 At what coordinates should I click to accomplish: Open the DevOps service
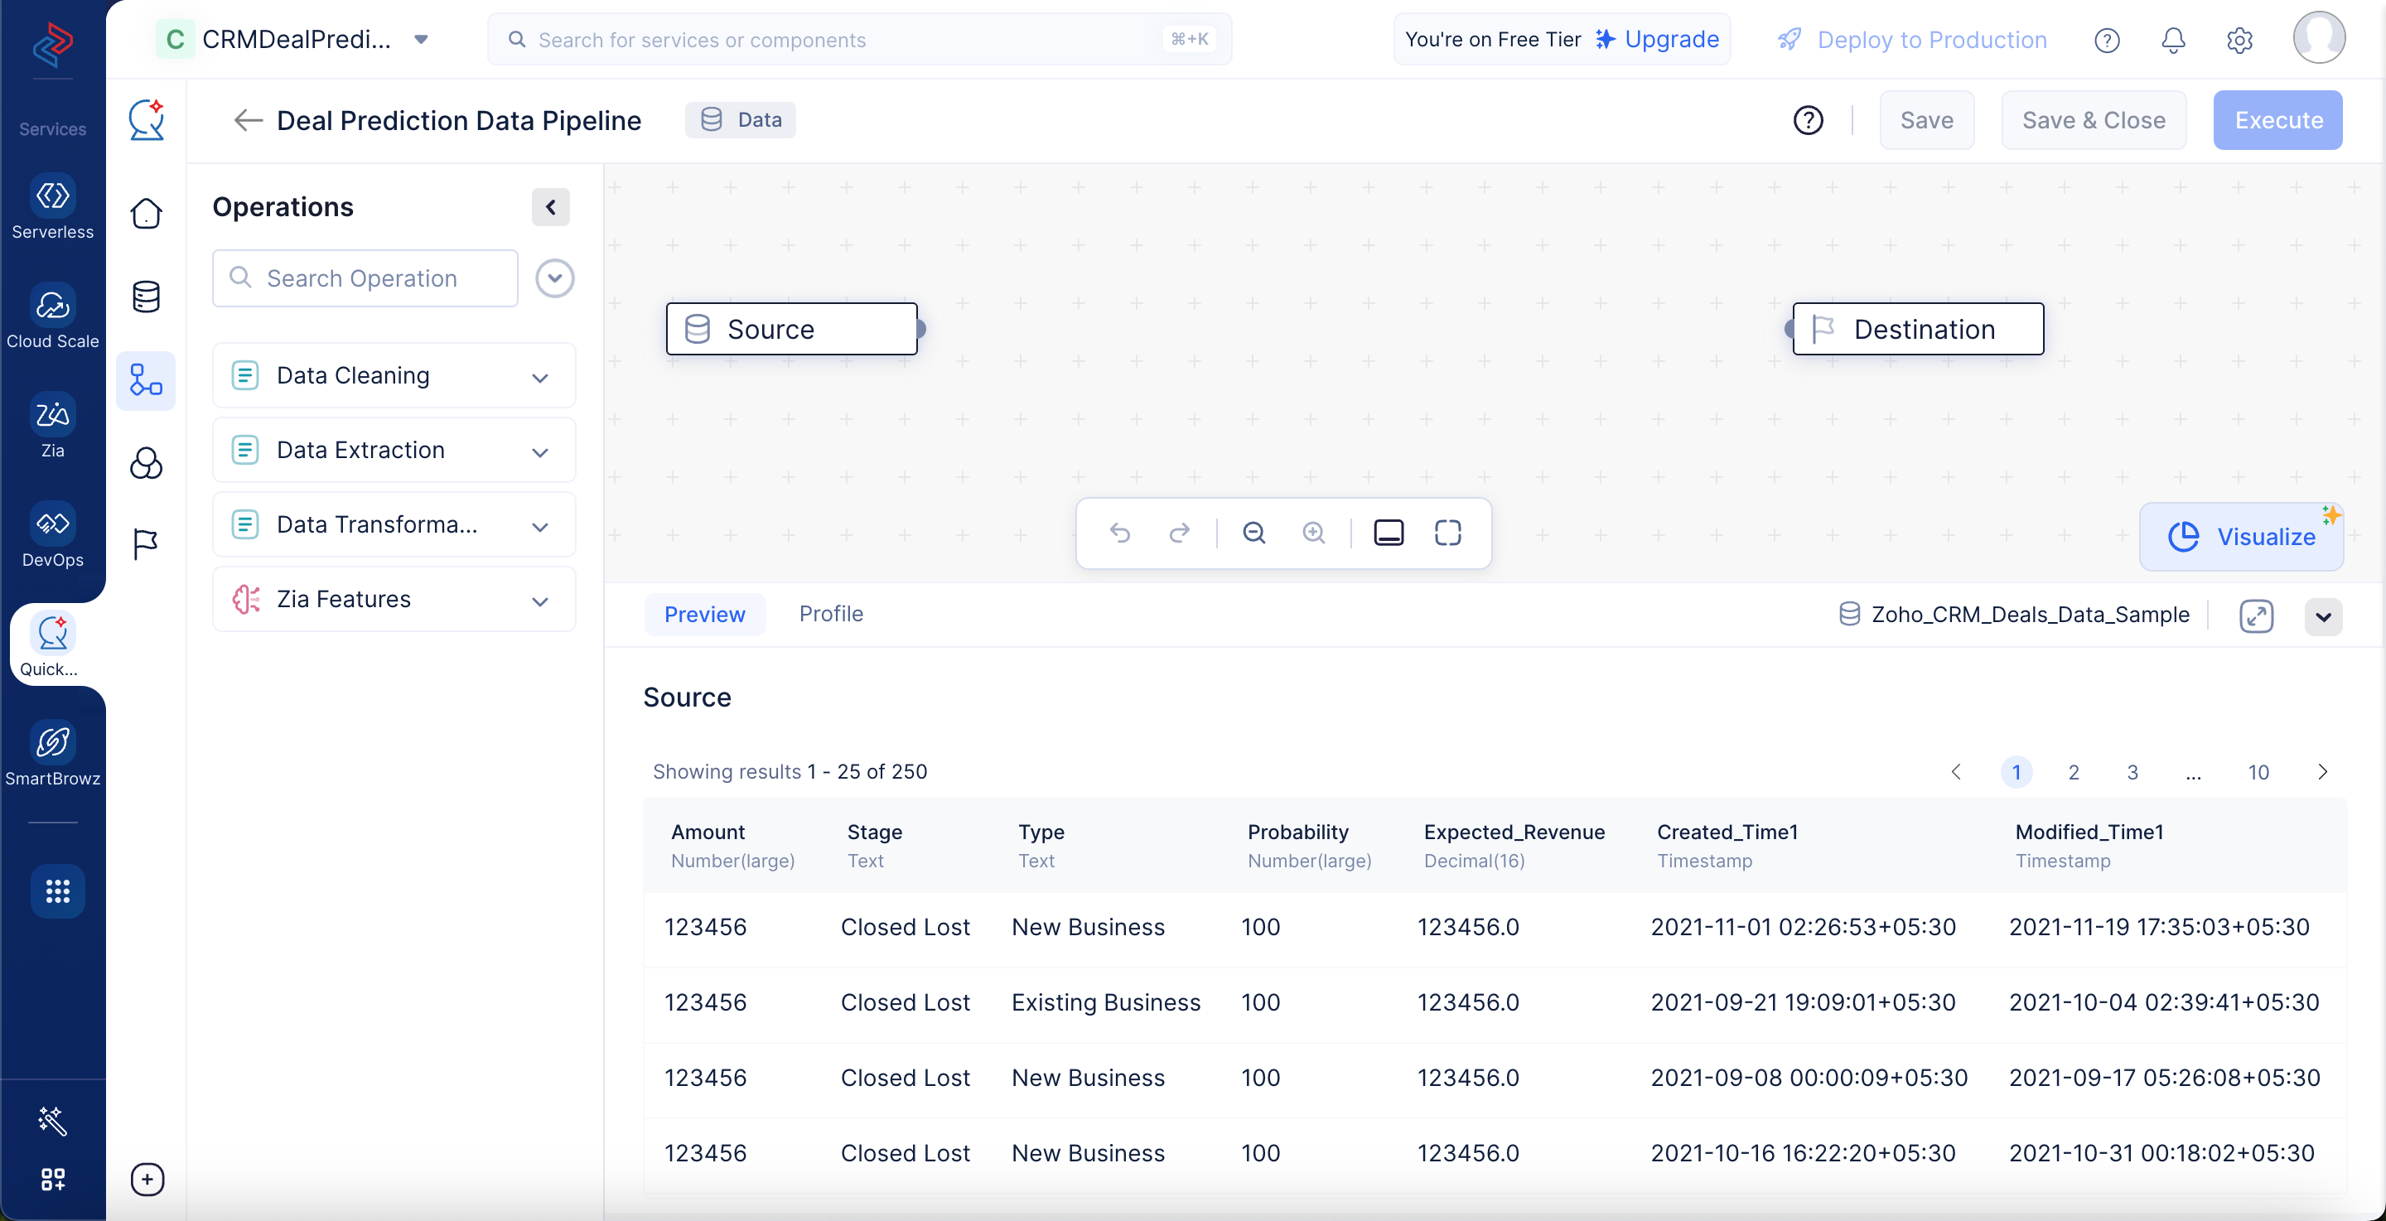53,535
